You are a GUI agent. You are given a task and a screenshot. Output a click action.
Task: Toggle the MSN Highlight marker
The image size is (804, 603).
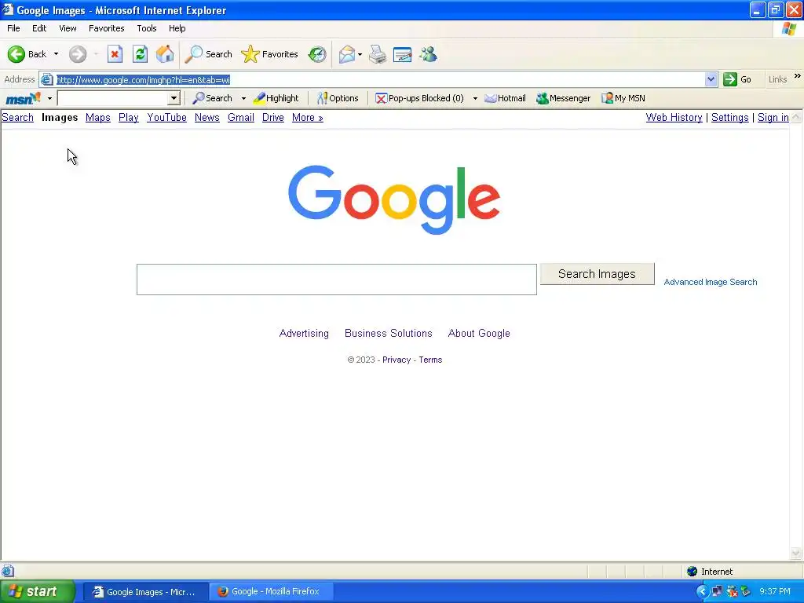pyautogui.click(x=276, y=98)
